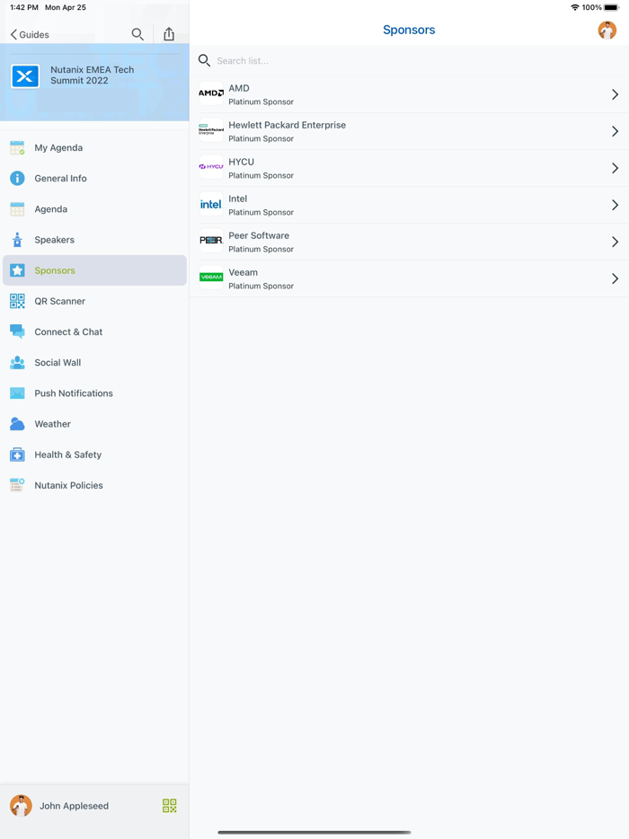This screenshot has height=839, width=629.
Task: Focus the Search list field
Action: 410,60
